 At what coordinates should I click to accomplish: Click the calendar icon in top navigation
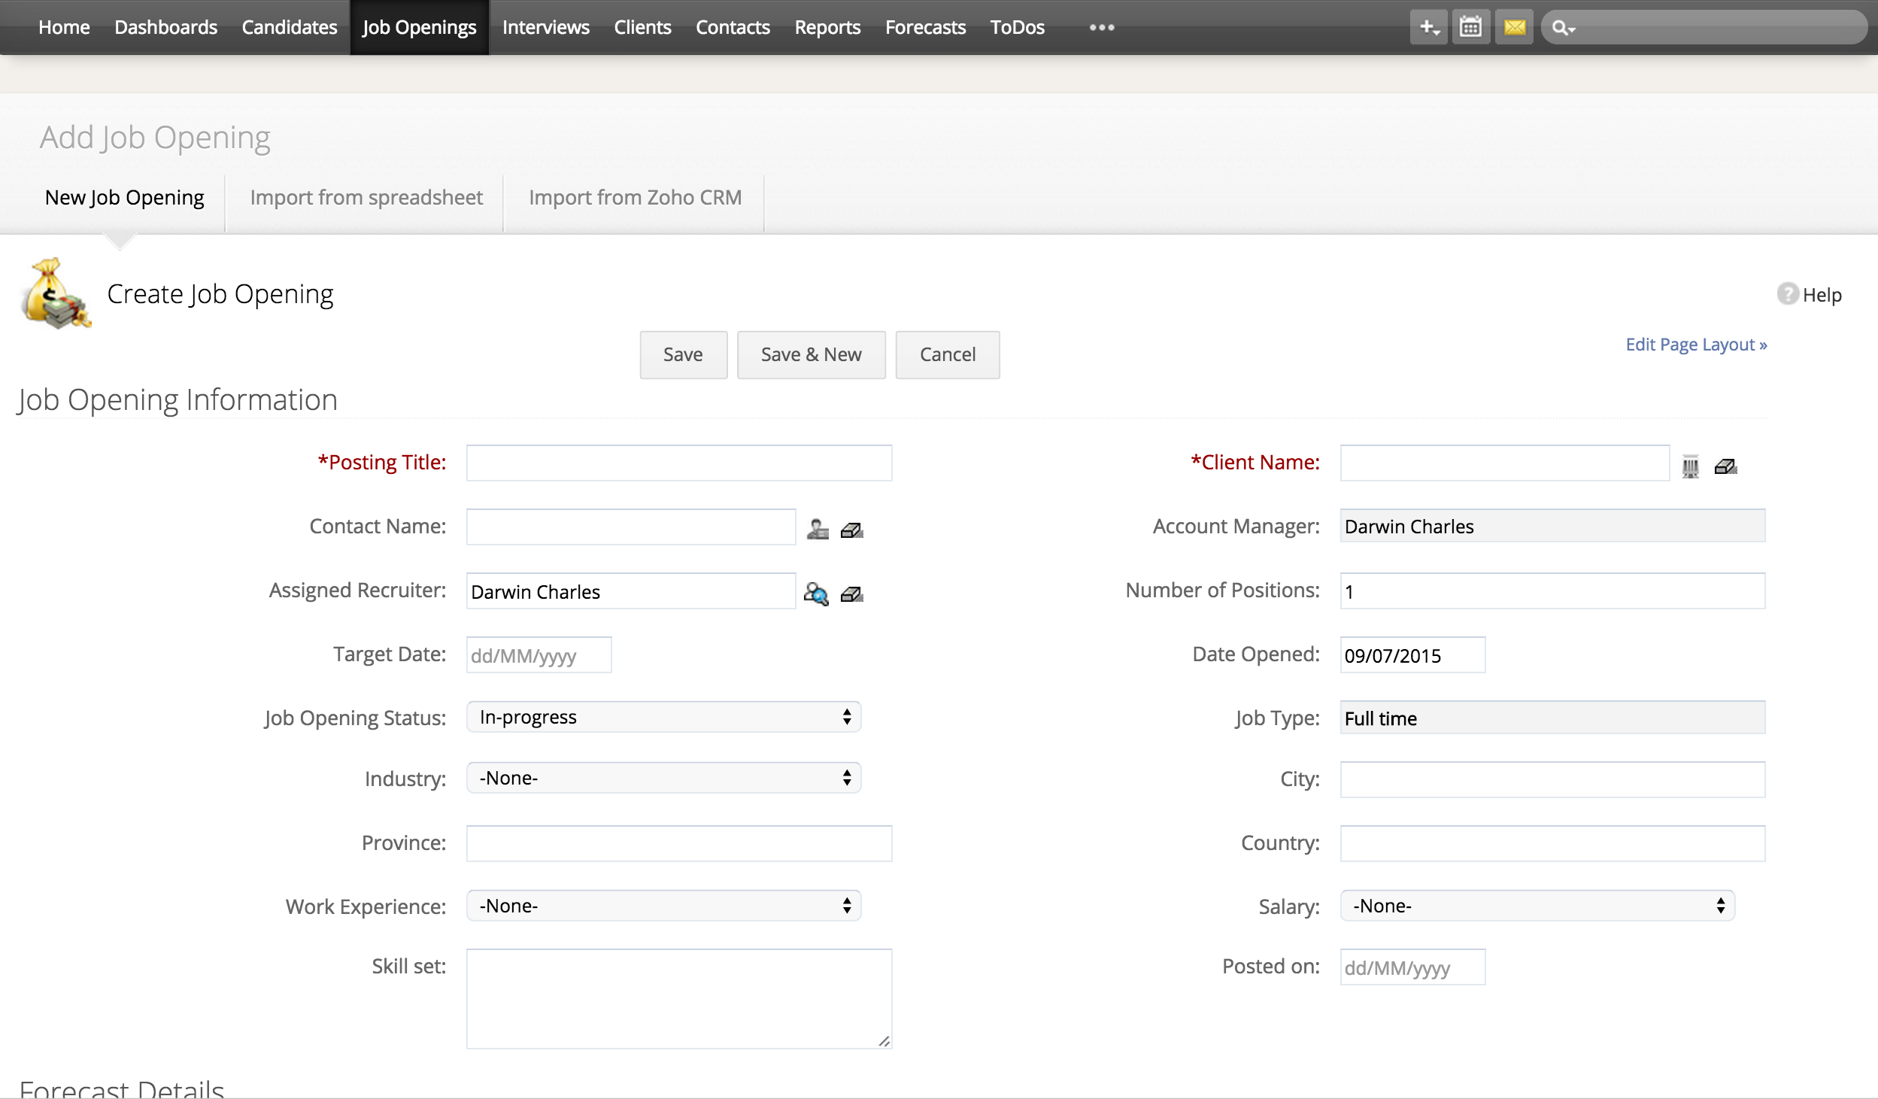coord(1470,26)
